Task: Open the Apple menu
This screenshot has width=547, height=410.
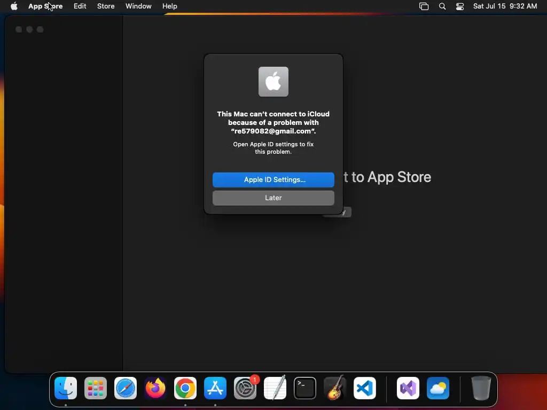Action: click(x=14, y=6)
